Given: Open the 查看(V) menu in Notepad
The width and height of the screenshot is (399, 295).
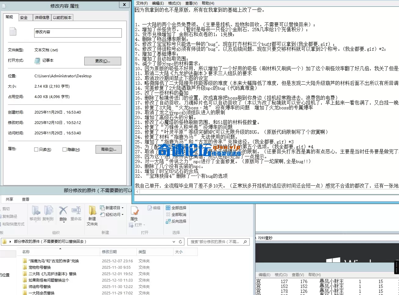Looking at the screenshot, I should click(x=191, y=3).
